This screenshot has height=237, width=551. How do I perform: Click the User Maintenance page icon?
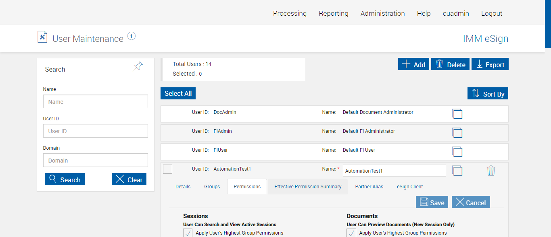[42, 37]
